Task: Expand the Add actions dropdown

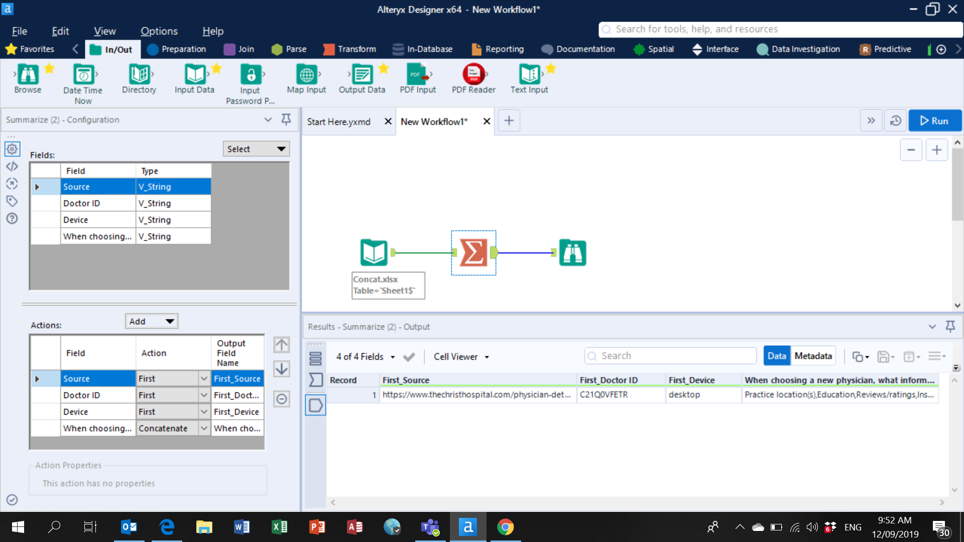Action: coord(170,320)
